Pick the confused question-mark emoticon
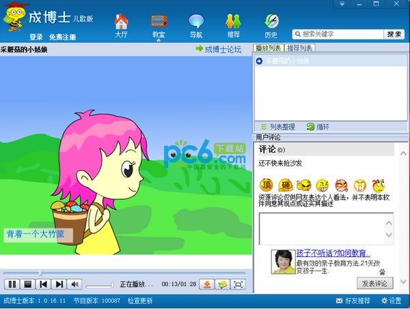410x309 pixels. click(379, 186)
